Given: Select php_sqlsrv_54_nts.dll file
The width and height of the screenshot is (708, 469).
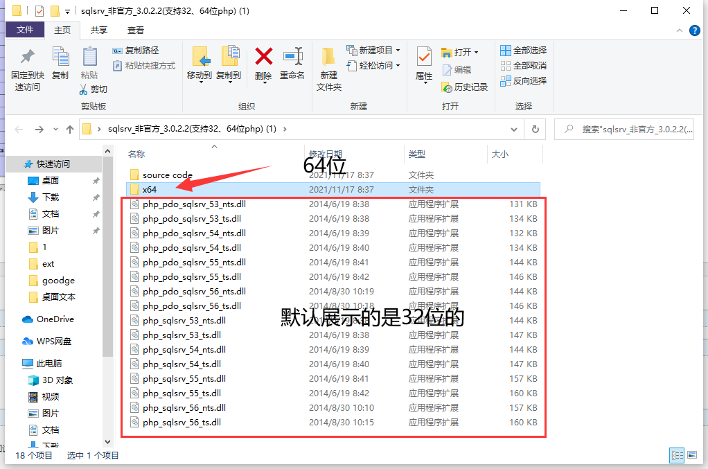Looking at the screenshot, I should pos(333,350).
